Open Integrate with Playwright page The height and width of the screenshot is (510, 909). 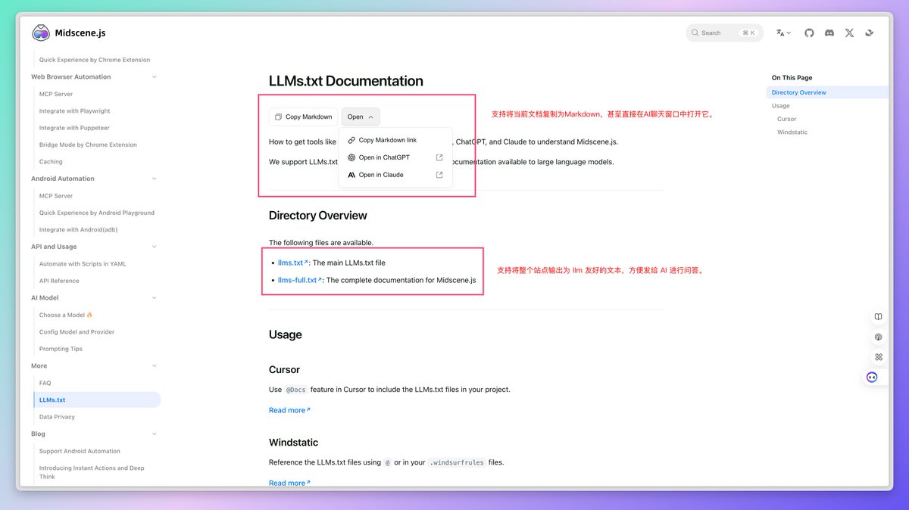point(74,110)
